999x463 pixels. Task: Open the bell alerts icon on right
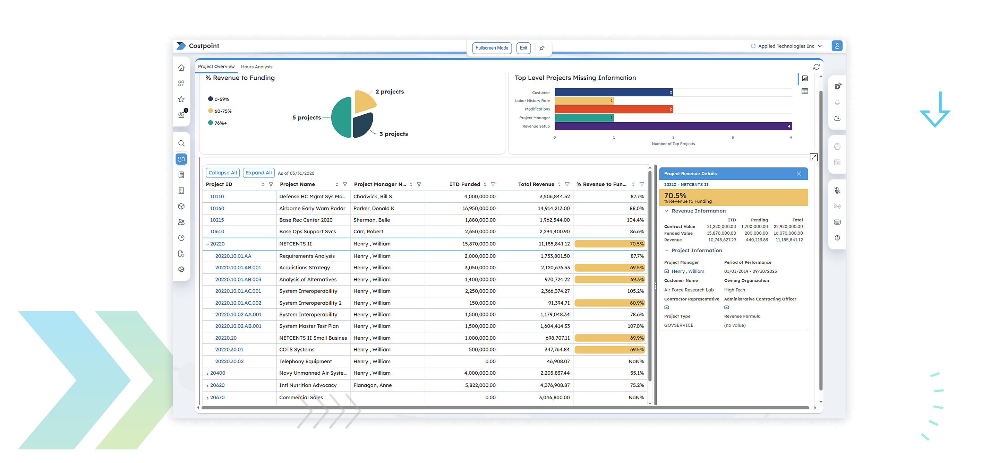click(x=837, y=102)
